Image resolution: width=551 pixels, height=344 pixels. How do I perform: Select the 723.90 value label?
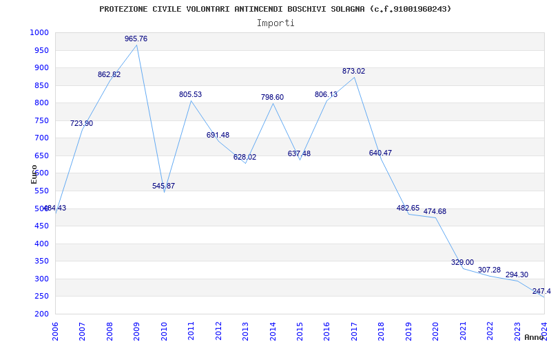[x=81, y=123]
